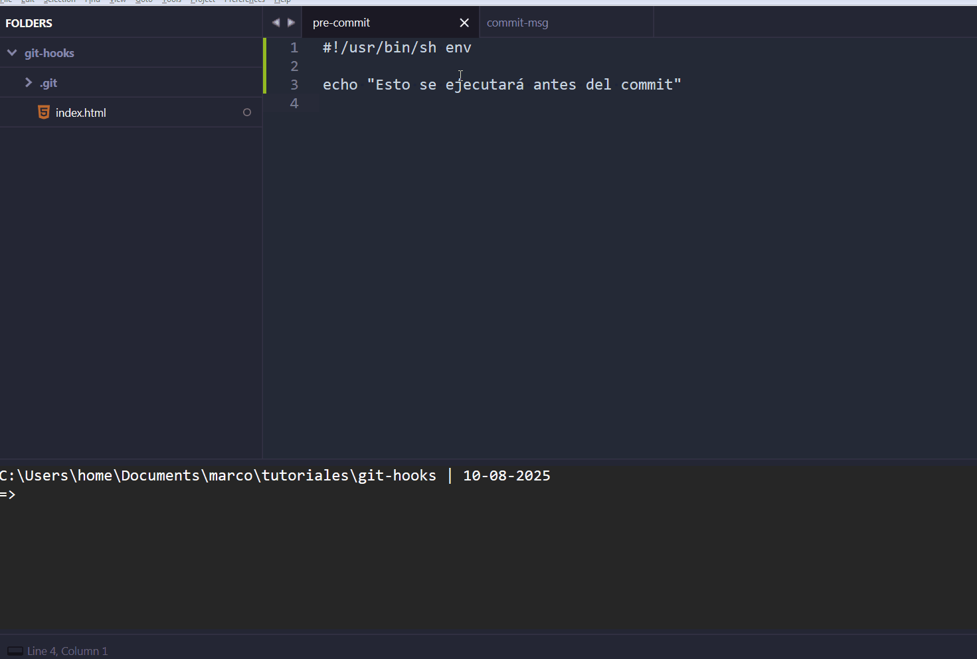Open the panel switcher icon in status bar
The height and width of the screenshot is (659, 977).
pos(15,651)
